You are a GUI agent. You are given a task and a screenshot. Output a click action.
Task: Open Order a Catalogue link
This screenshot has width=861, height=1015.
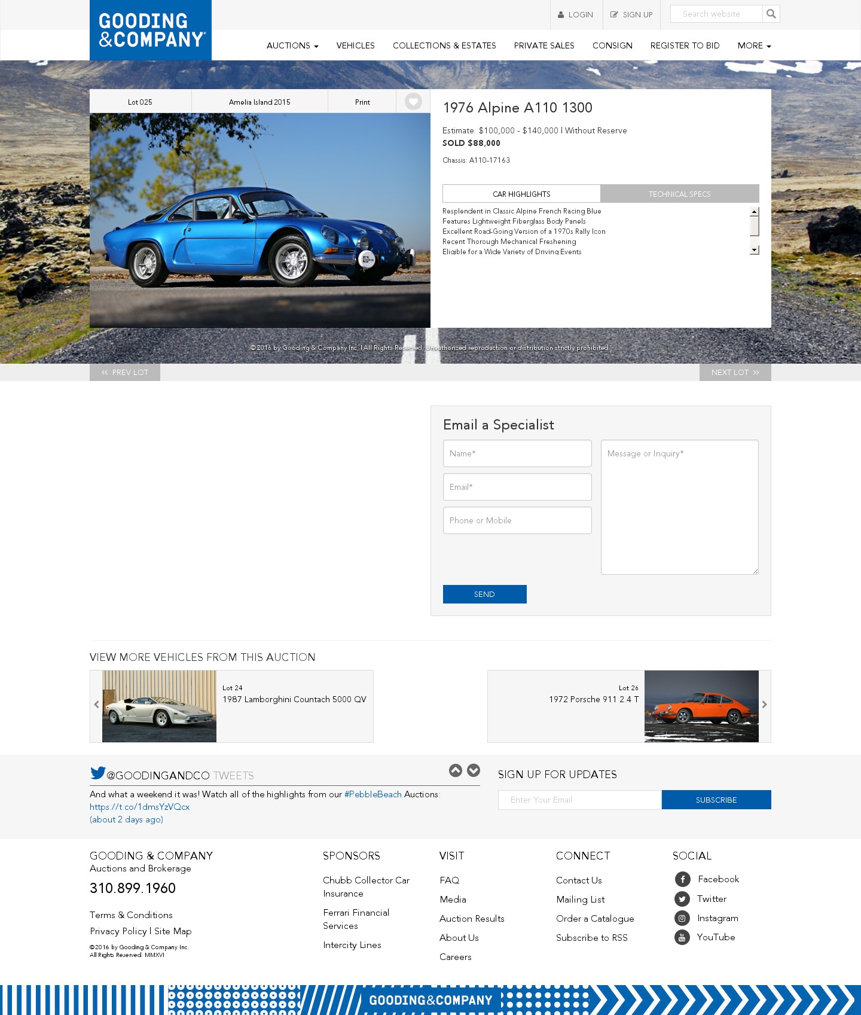click(595, 919)
